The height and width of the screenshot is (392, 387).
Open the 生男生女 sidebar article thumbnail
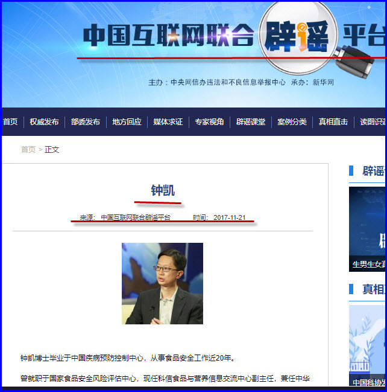(x=368, y=230)
